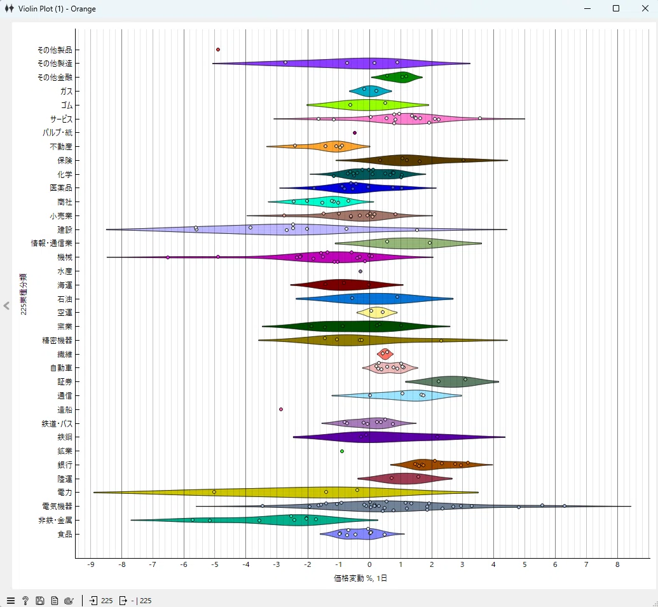The width and height of the screenshot is (658, 607).
Task: Click the Orange violin icon in the title bar
Action: coord(10,8)
